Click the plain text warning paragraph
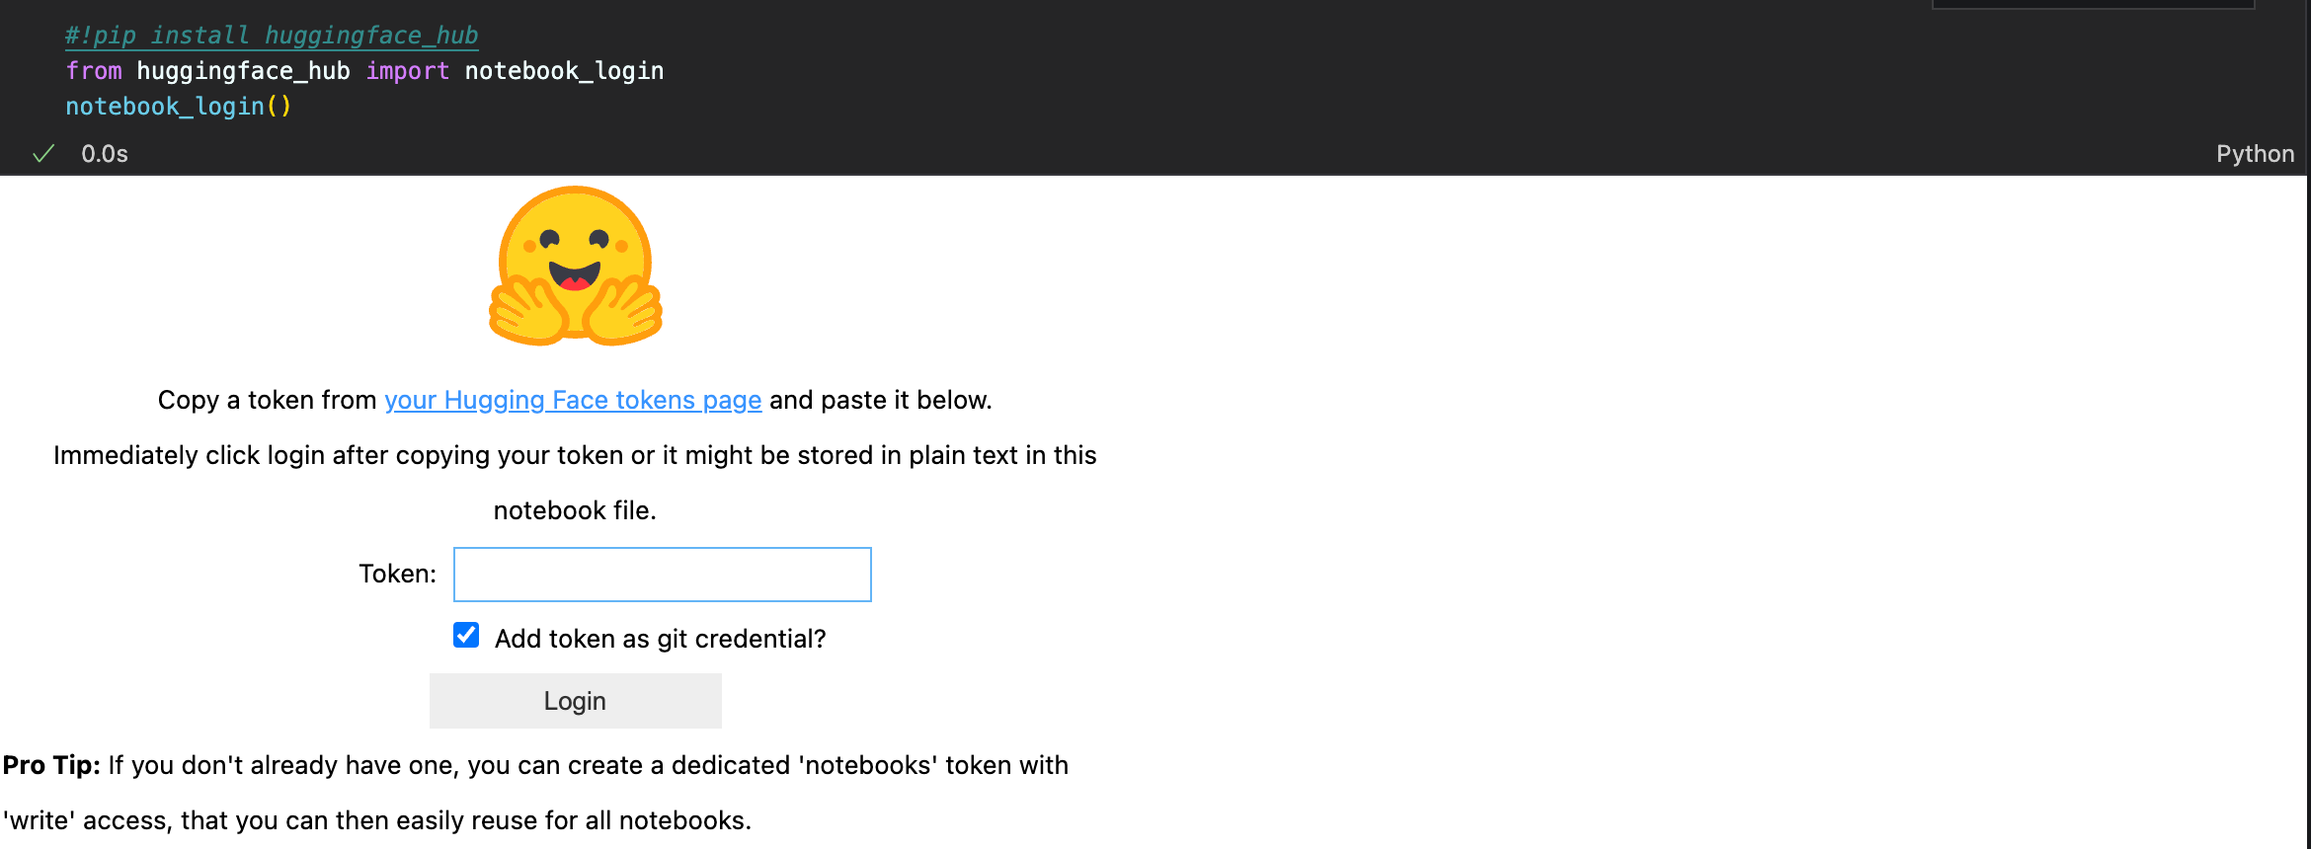The height and width of the screenshot is (849, 2311). click(575, 483)
